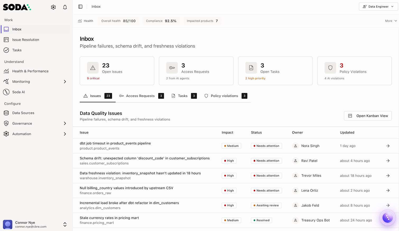Screen dimensions: 399x231
Task: Open arrow for Data freshness violation issue
Action: 388,175
